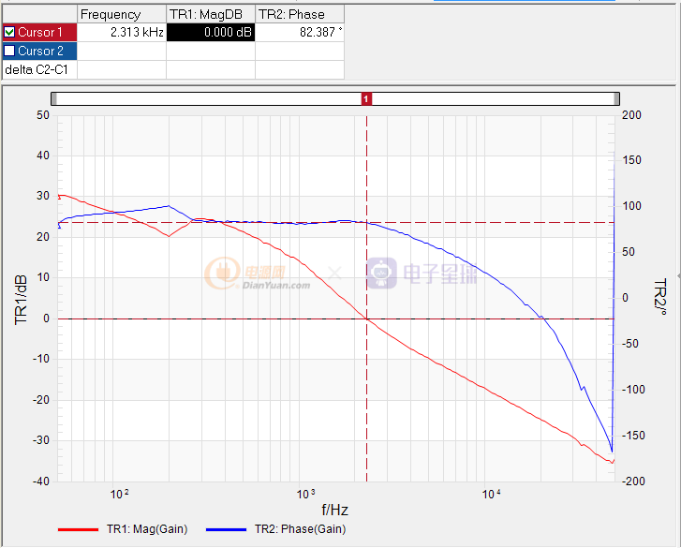Screen dimensions: 681x548
Task: Click the red cursor 1 marker on range bar
Action: [x=367, y=98]
